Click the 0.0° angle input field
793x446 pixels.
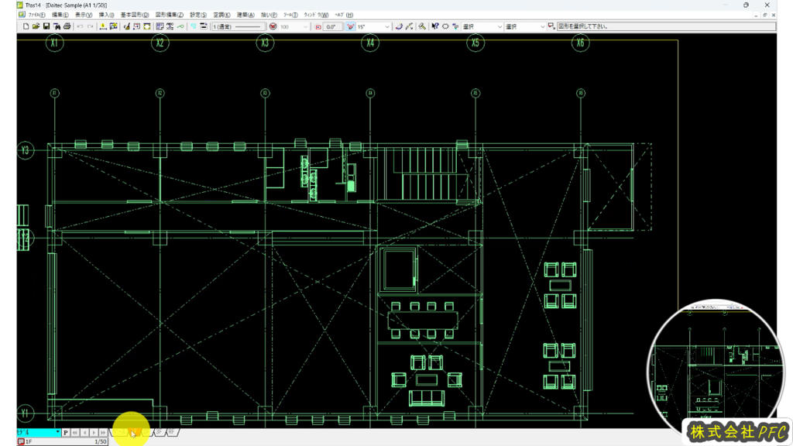point(333,26)
